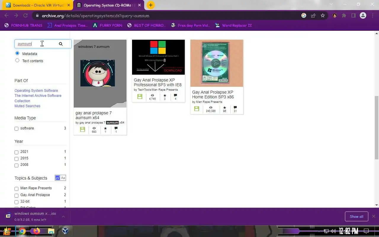Open the notification center icon in the taskbar
Viewport: 379px width, 237px height.
366,231
